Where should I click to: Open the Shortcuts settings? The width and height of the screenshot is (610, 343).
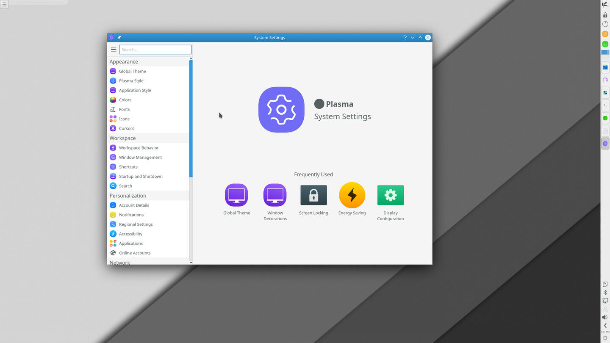[148, 167]
